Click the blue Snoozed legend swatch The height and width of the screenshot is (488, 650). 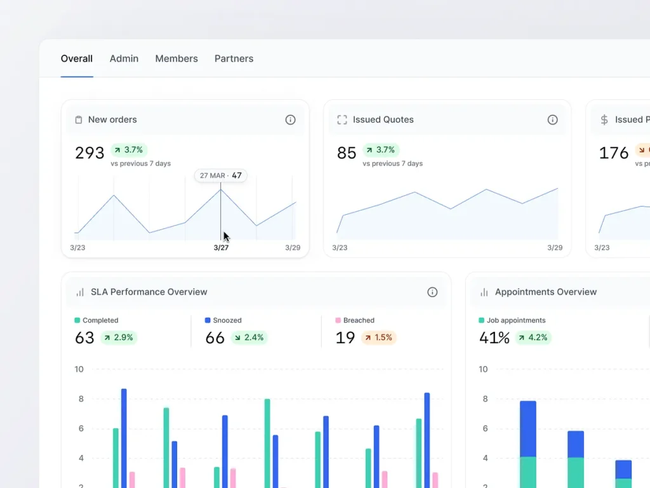tap(208, 320)
